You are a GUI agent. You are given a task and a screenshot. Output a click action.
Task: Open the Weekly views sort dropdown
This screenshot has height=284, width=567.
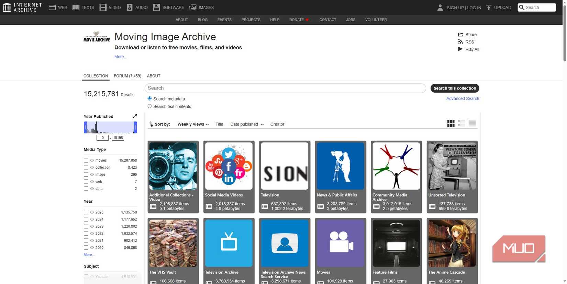pyautogui.click(x=193, y=124)
